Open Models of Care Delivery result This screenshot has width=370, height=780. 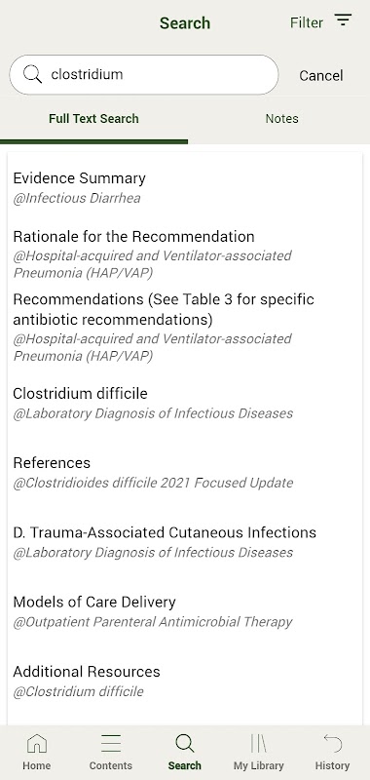pyautogui.click(x=185, y=612)
